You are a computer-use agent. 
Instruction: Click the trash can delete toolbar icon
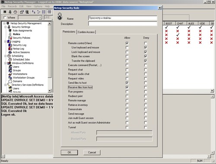pos(27,12)
